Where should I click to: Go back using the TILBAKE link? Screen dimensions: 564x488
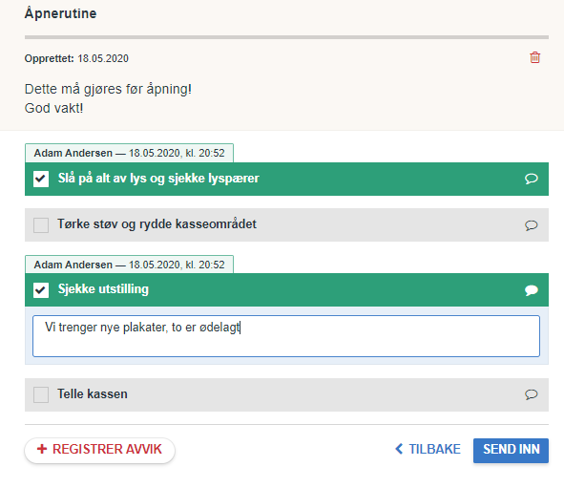(428, 449)
